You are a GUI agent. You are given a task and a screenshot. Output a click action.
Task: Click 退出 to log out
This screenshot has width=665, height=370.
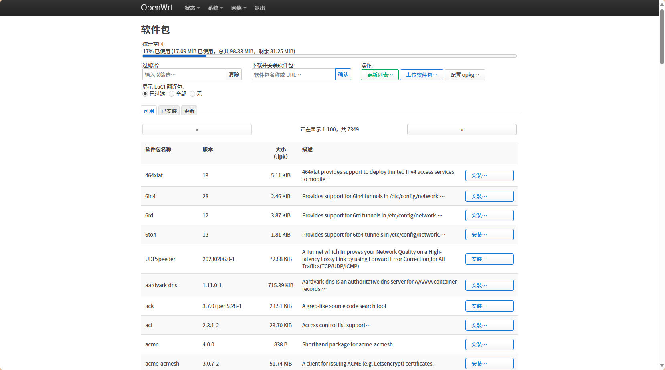[x=259, y=8]
